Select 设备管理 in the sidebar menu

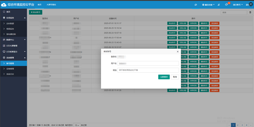10,69
